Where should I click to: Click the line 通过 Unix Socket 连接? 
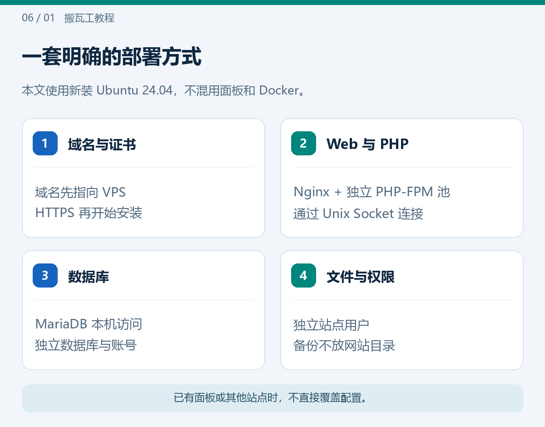pos(358,213)
